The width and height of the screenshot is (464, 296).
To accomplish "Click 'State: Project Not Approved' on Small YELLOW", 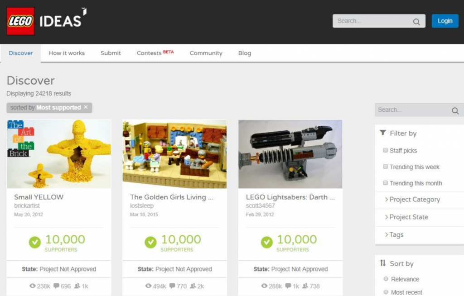I will click(59, 269).
